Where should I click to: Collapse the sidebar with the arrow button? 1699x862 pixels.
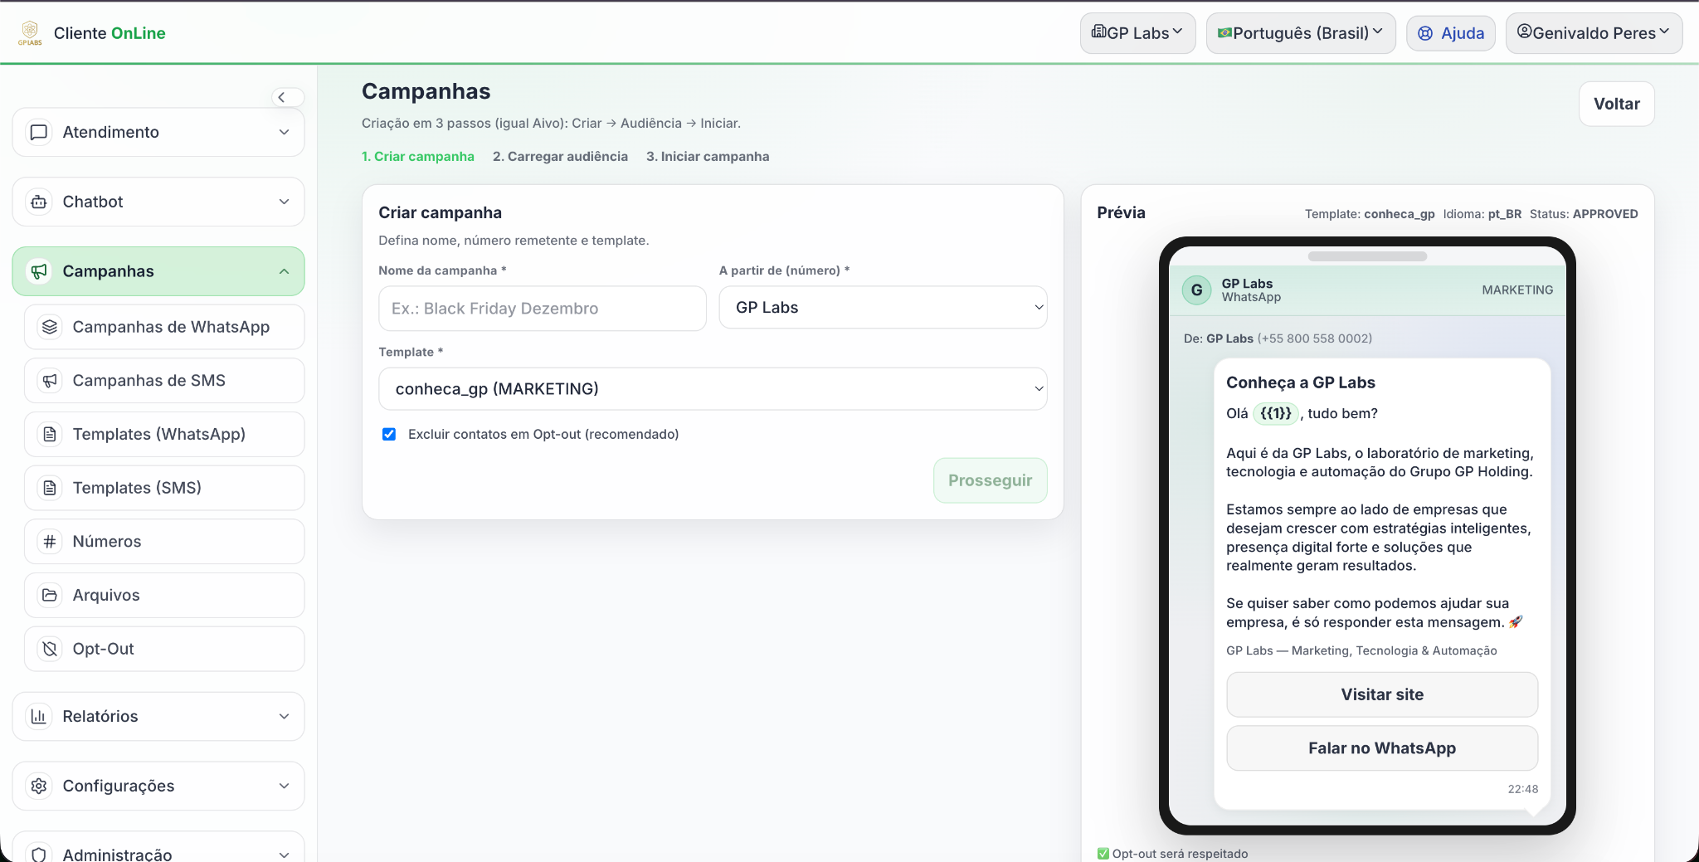coord(282,97)
